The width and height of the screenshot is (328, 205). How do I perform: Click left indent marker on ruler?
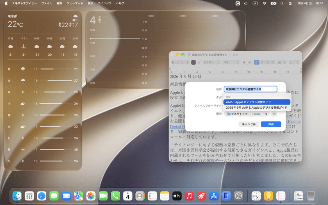[x=170, y=69]
